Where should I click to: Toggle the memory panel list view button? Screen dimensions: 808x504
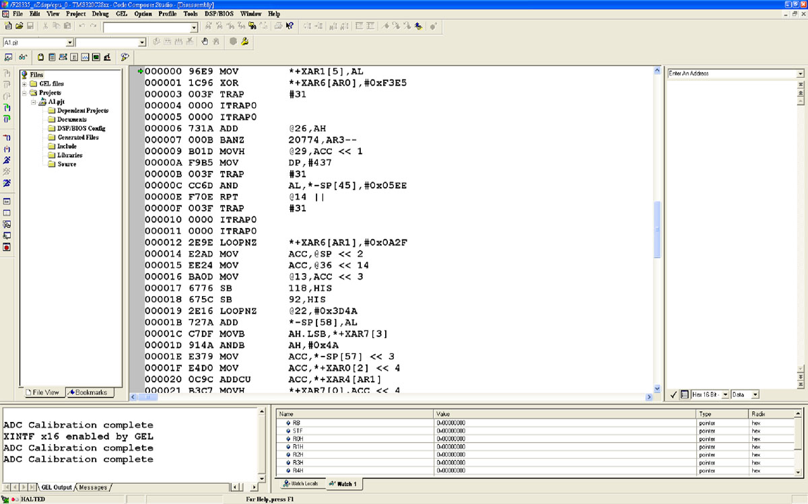tap(684, 394)
